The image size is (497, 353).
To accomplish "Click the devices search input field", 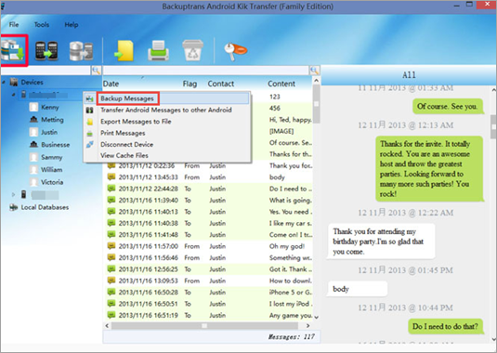I will (x=46, y=71).
